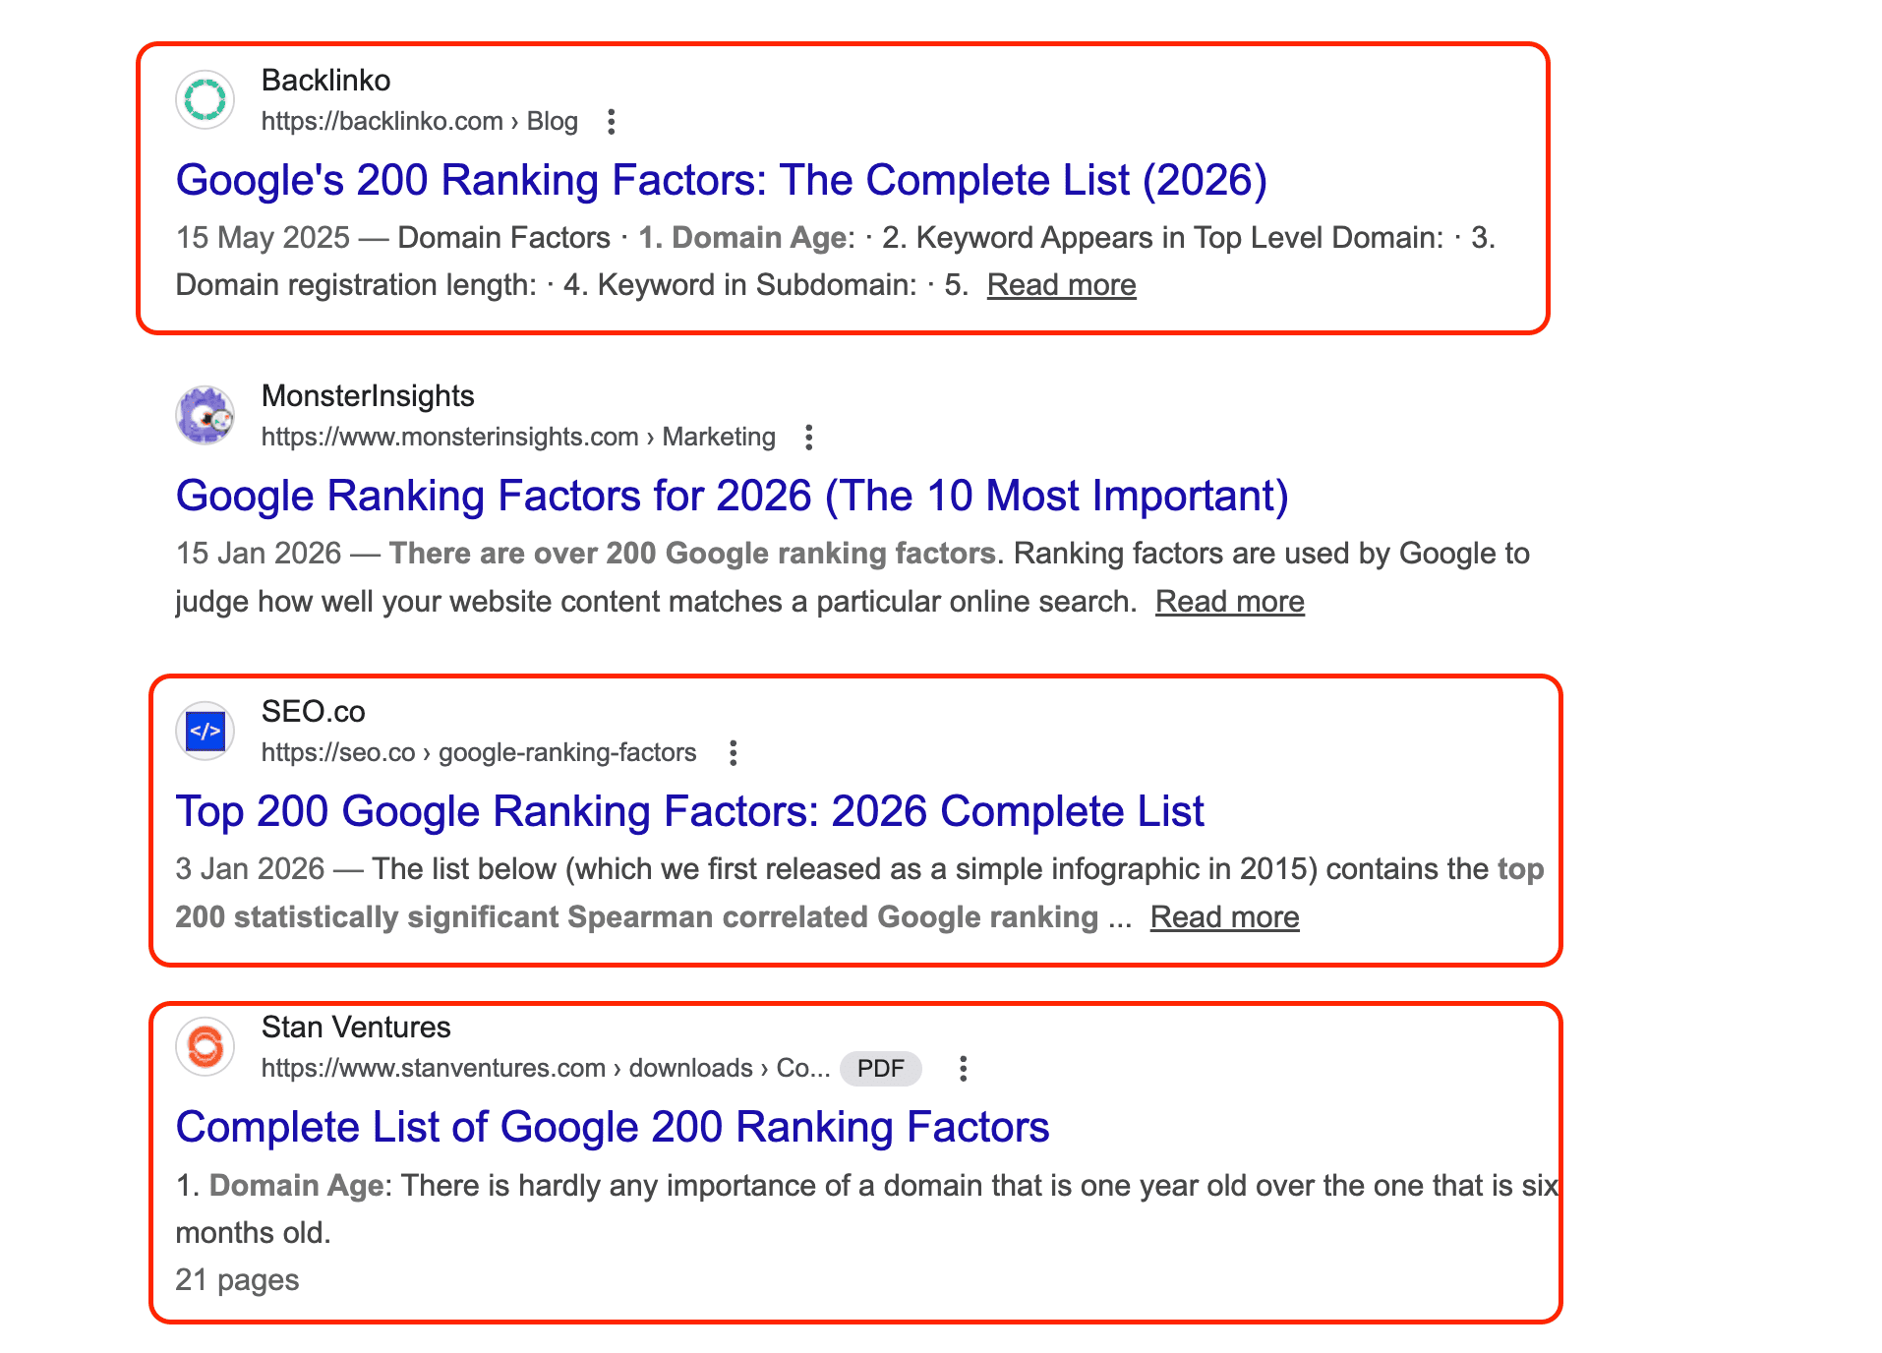Click the Stan Ventures circular logo

tap(205, 1046)
